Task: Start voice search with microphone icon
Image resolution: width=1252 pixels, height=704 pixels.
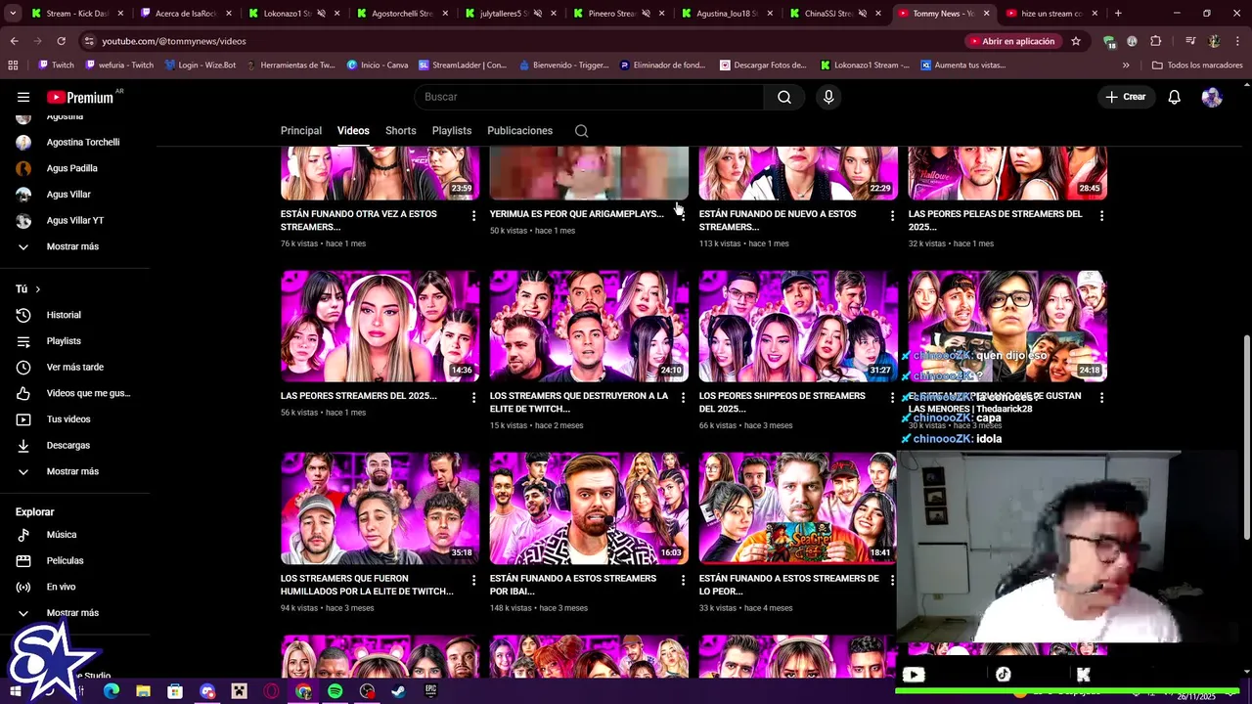Action: (x=828, y=97)
